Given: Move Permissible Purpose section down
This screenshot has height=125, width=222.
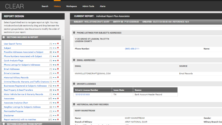Looking at the screenshot, I should [54, 111].
